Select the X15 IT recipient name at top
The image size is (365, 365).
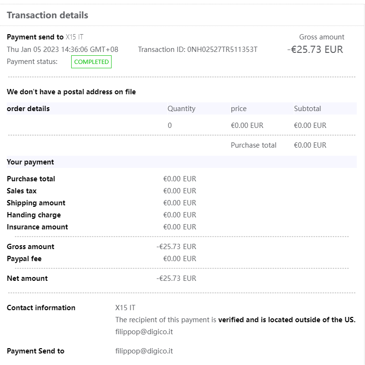[x=75, y=37]
